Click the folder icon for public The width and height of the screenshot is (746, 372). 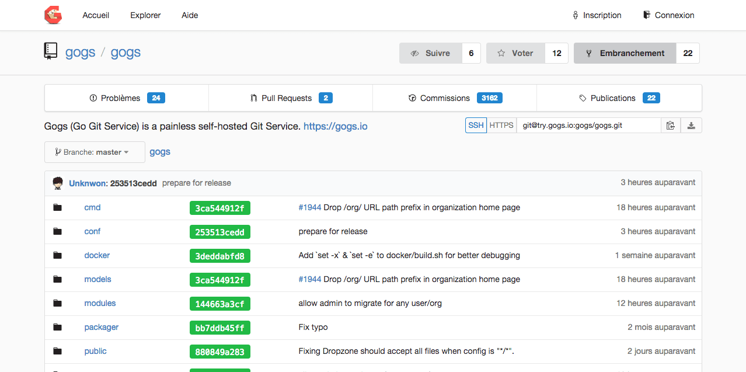click(x=57, y=351)
